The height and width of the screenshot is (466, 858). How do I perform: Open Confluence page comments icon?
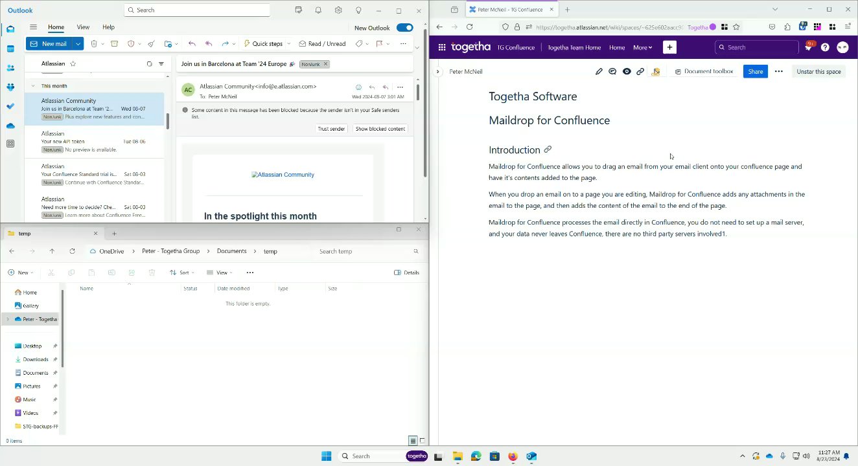(x=612, y=71)
